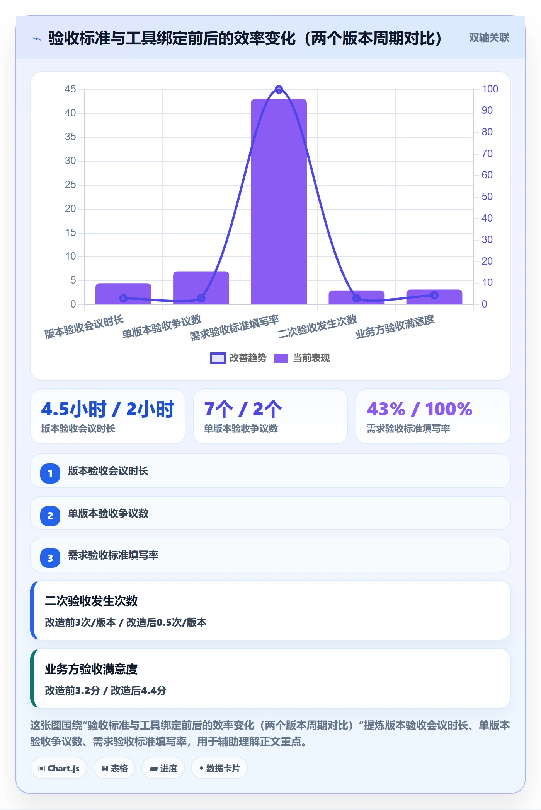Screen dimensions: 541x810
Task: Click the 改善趋势 legend label
Action: [248, 358]
